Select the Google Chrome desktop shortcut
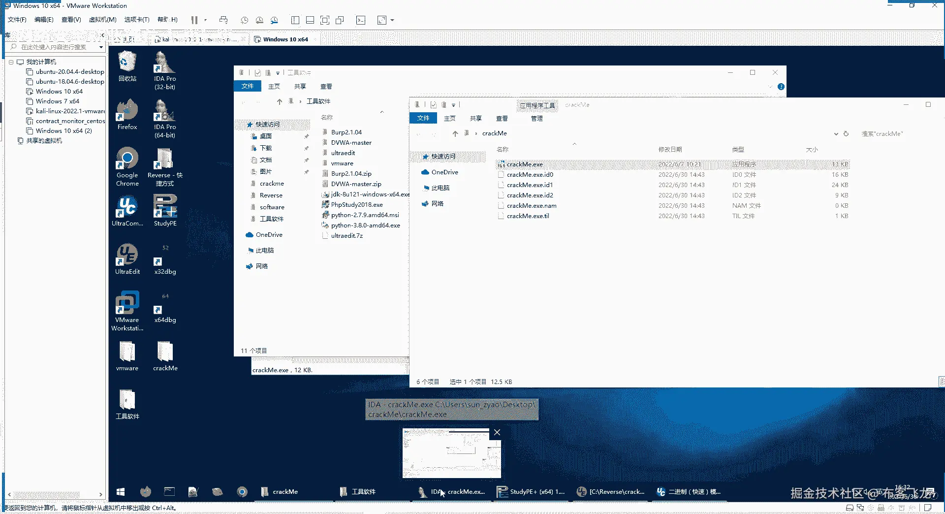Image resolution: width=945 pixels, height=514 pixels. click(x=127, y=167)
